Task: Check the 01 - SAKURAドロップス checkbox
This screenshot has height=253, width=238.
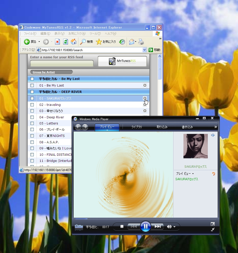Action: 32,98
